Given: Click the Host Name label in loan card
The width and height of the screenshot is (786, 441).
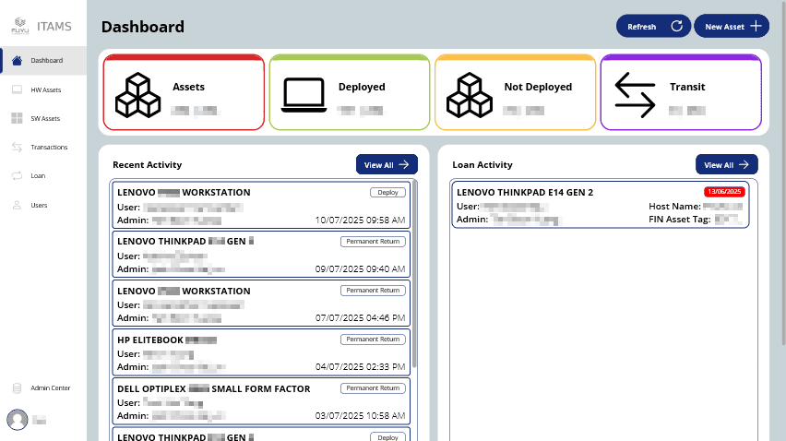Looking at the screenshot, I should (674, 206).
